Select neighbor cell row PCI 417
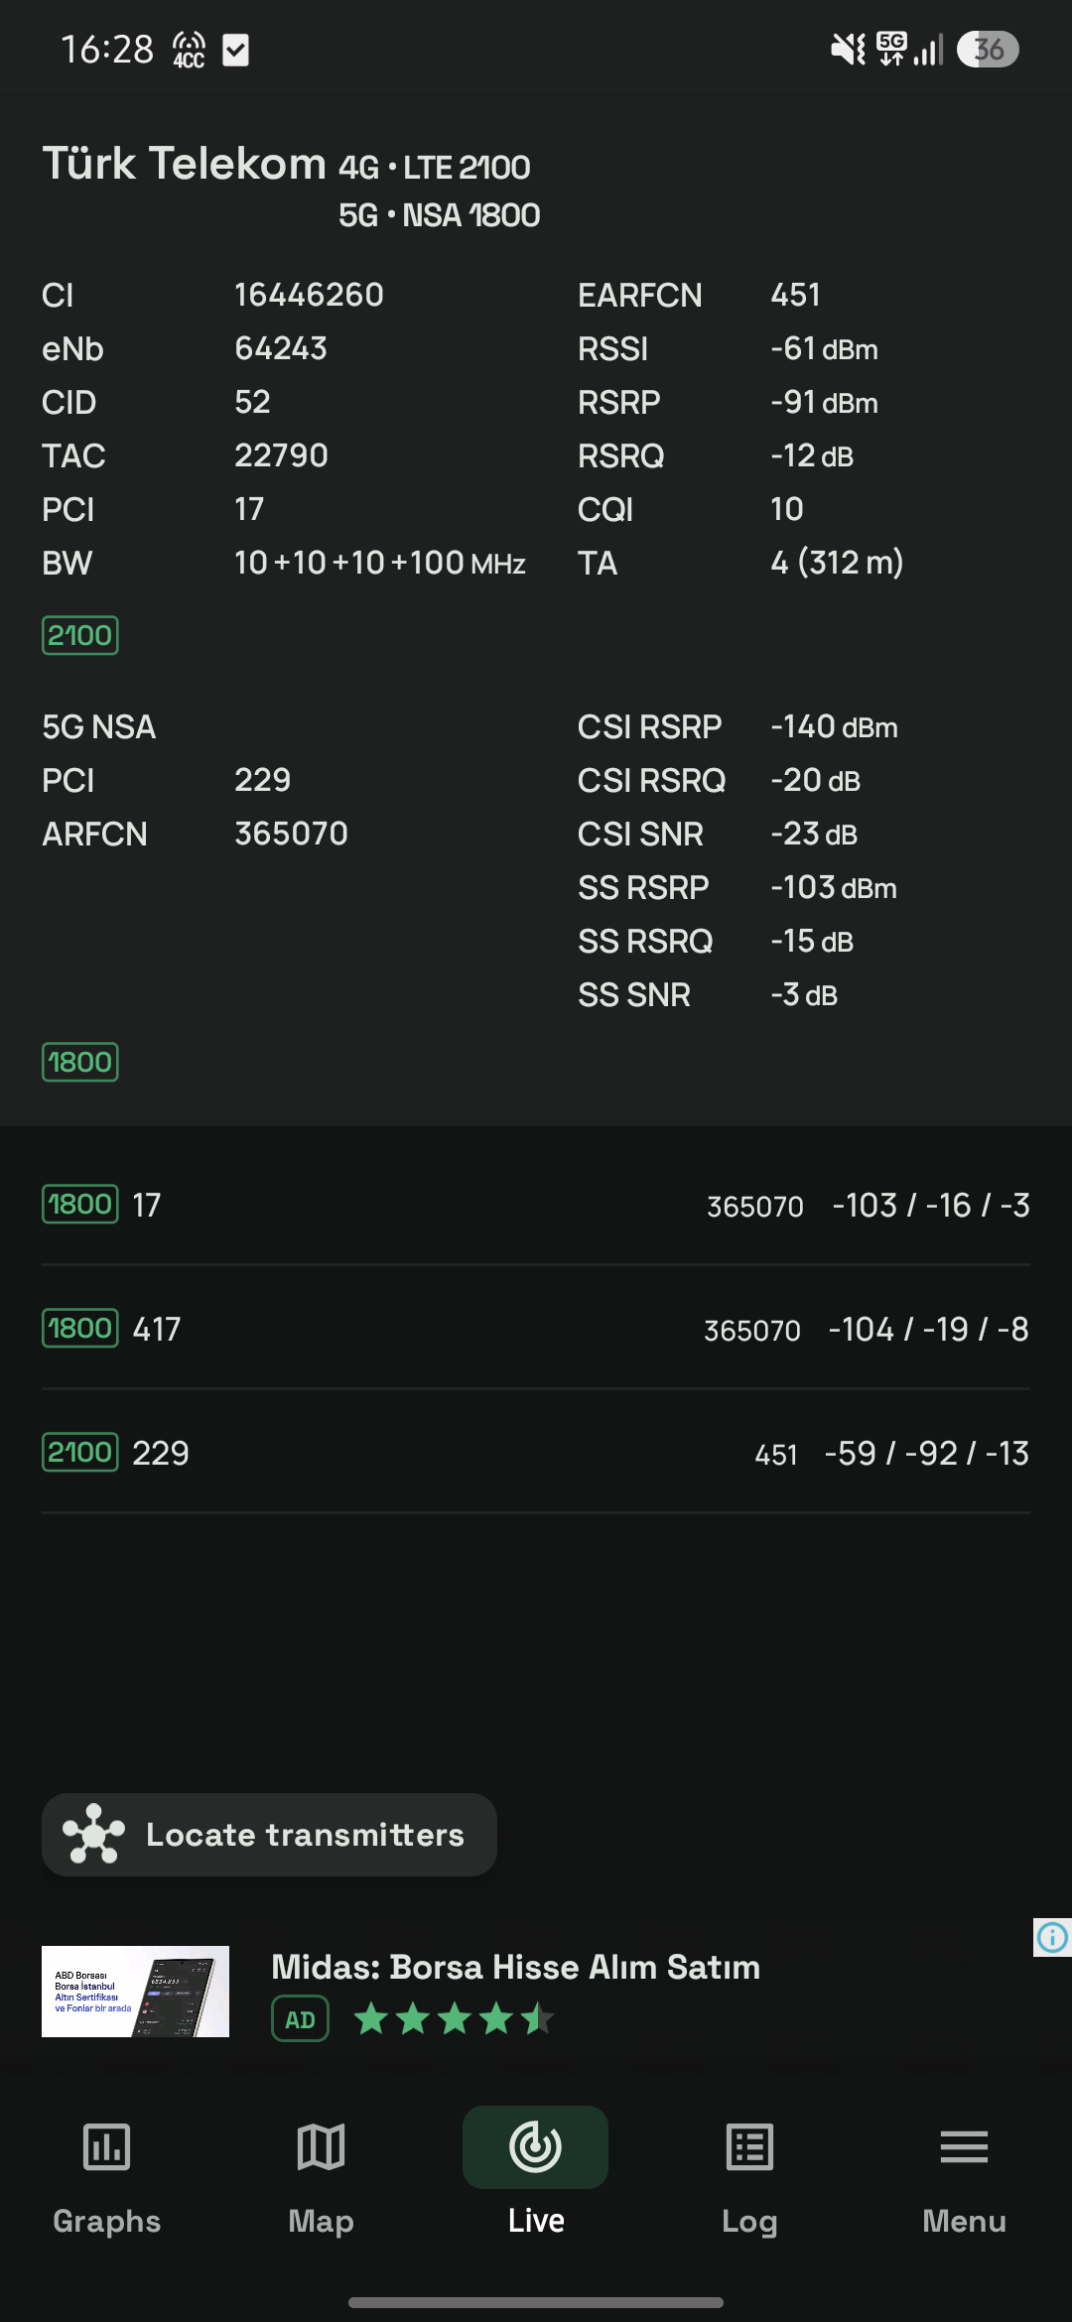Image resolution: width=1072 pixels, height=2322 pixels. click(536, 1329)
